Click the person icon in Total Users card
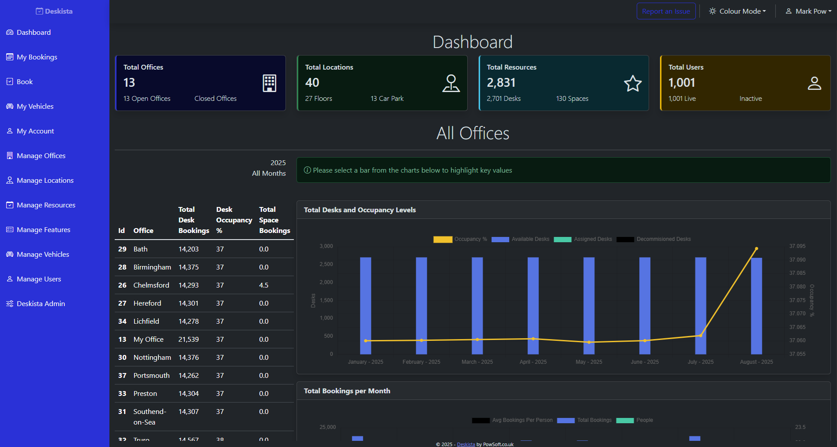The width and height of the screenshot is (837, 447). coord(814,83)
